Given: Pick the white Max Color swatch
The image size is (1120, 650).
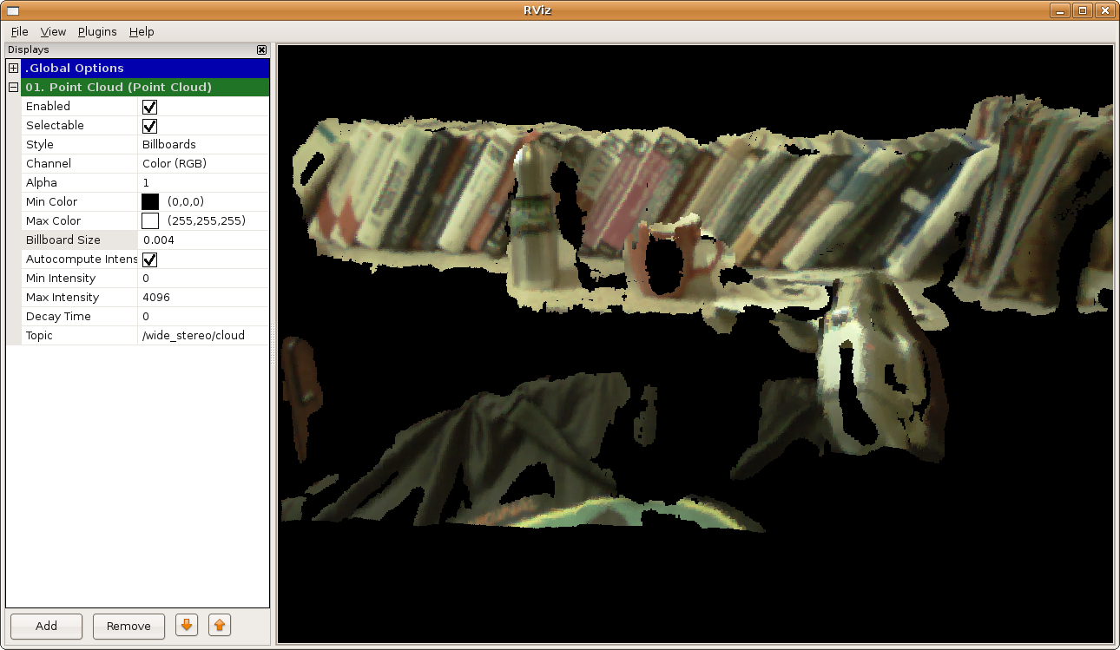Looking at the screenshot, I should click(x=150, y=220).
